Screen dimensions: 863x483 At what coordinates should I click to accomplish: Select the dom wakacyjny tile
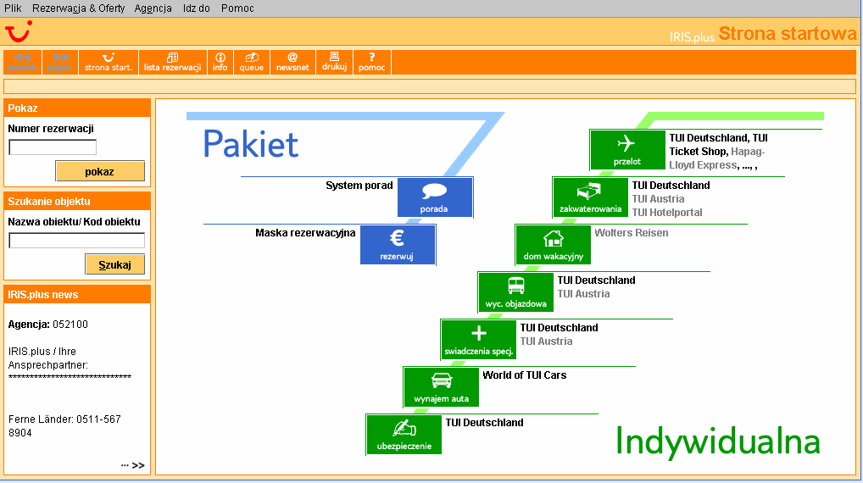click(553, 245)
